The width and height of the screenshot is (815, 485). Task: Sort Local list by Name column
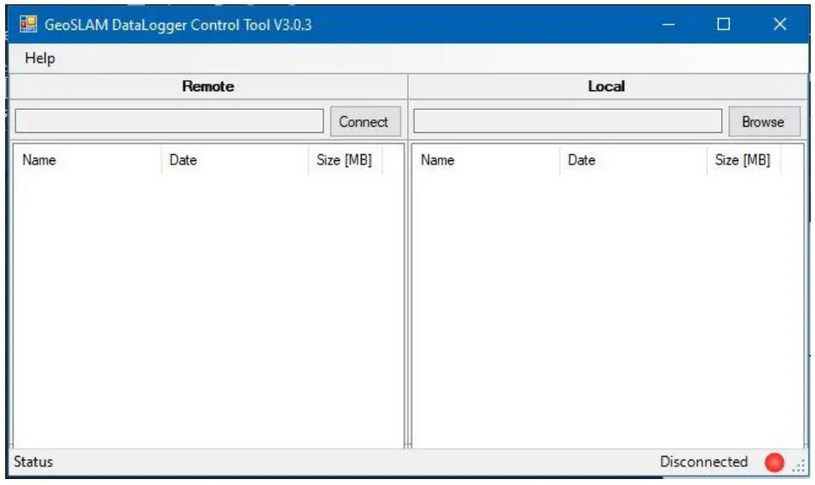click(486, 160)
